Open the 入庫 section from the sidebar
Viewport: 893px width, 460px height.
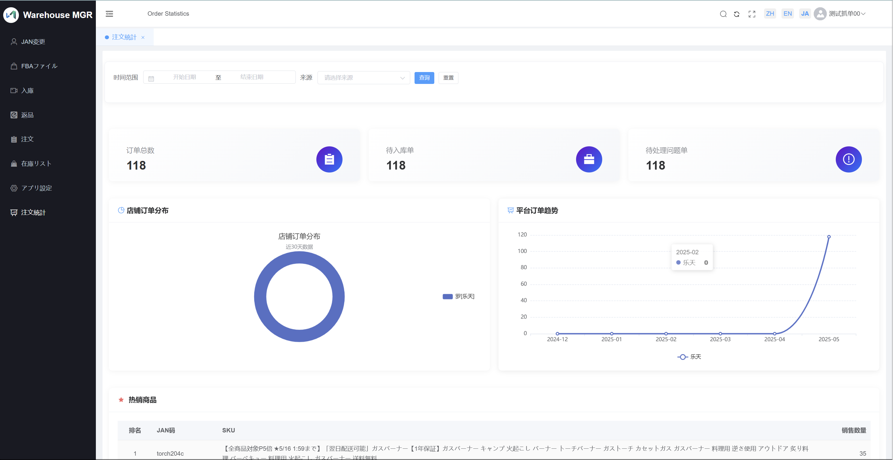click(x=27, y=90)
